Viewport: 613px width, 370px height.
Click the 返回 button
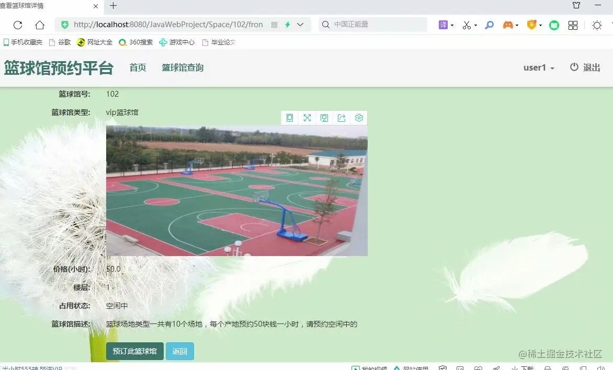point(180,351)
